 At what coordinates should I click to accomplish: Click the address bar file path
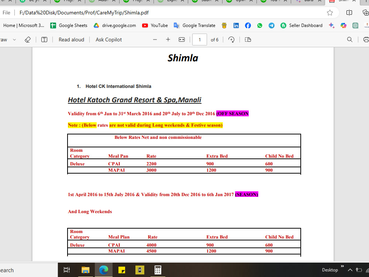pos(84,13)
